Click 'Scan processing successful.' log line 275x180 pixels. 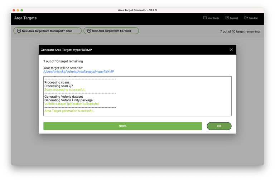(x=65, y=89)
